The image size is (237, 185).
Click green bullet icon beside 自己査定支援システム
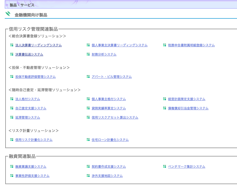point(12,108)
